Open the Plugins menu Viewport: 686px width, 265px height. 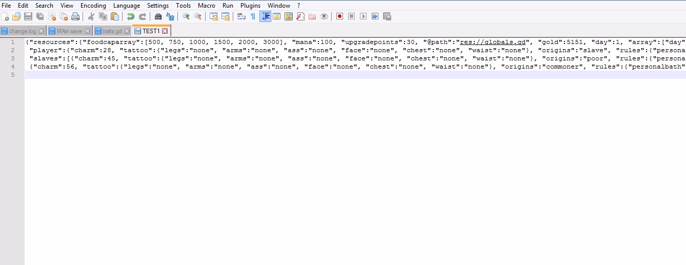pyautogui.click(x=250, y=5)
